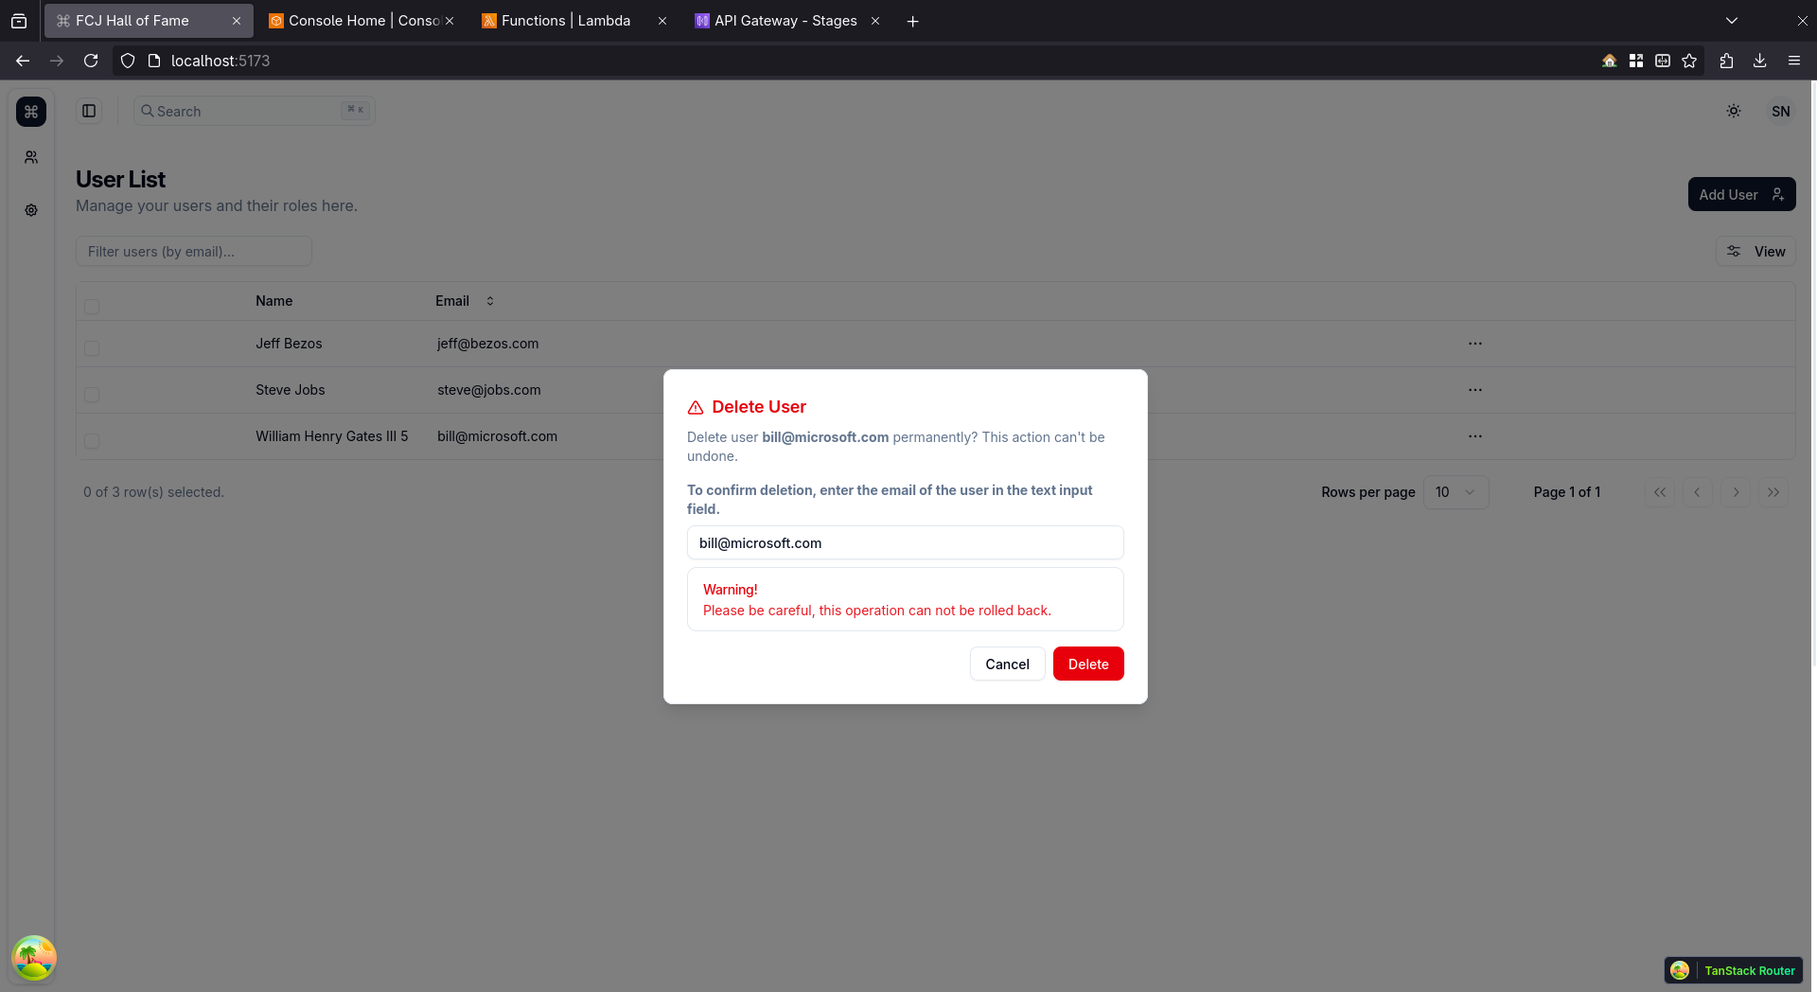Open browser downloads icon
The width and height of the screenshot is (1817, 992).
pos(1760,61)
